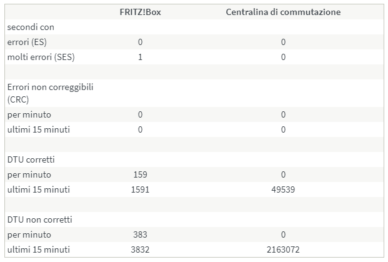Viewport: 388px width, 262px height.
Task: Click the Centralina di commutazione column header
Action: pyautogui.click(x=283, y=13)
